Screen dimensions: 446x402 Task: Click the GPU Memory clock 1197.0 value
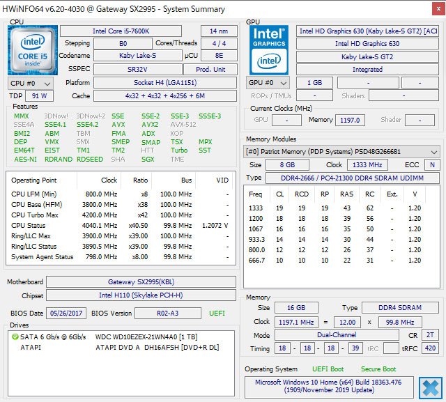[x=350, y=121]
